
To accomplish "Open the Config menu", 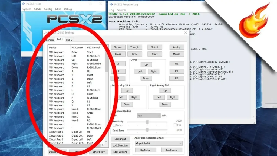I will [x=48, y=9].
